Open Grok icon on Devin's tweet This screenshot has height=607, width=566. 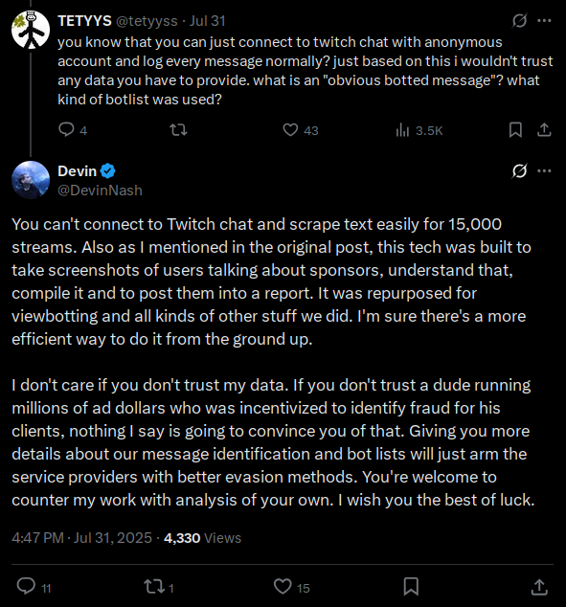tap(519, 170)
